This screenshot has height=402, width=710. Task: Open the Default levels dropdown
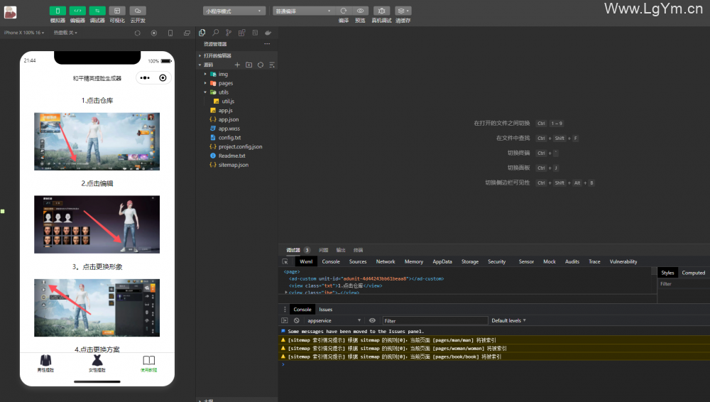(508, 320)
